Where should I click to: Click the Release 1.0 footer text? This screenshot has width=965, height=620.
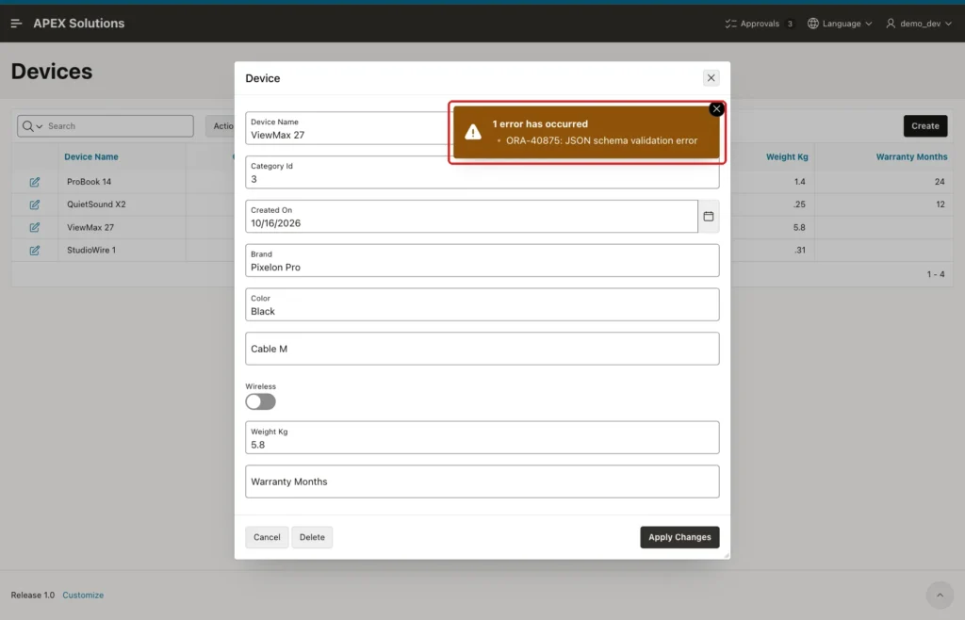click(33, 595)
